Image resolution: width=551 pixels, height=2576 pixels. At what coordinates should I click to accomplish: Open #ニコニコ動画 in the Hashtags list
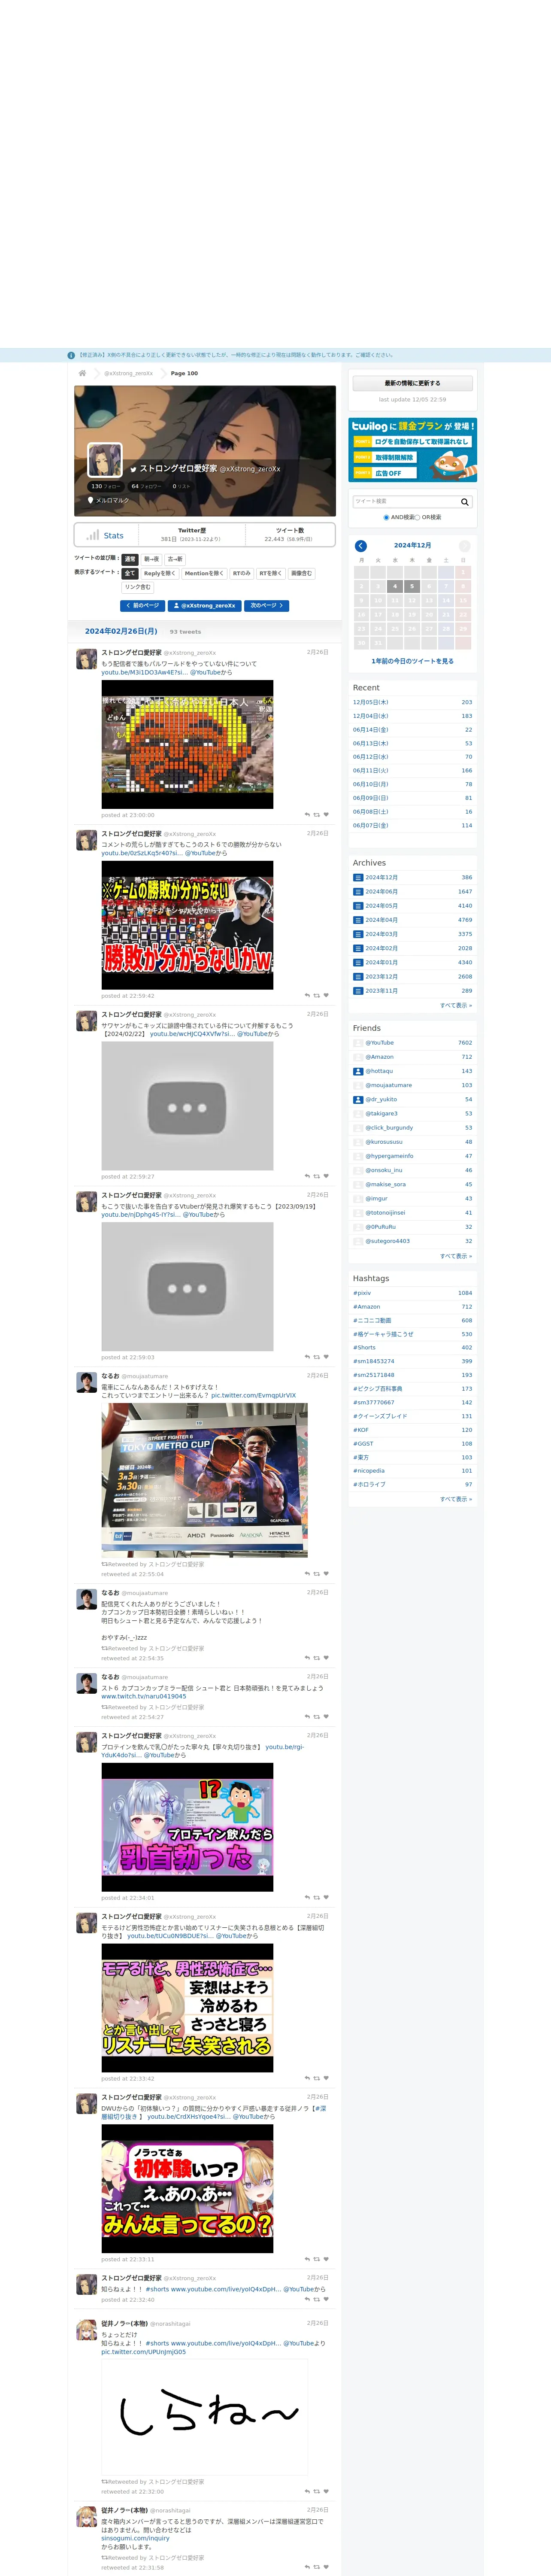coord(371,1320)
